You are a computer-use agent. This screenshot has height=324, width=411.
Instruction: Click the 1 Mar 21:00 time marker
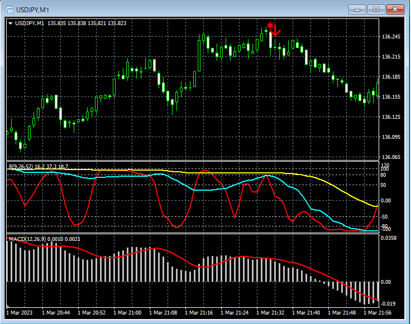click(127, 313)
